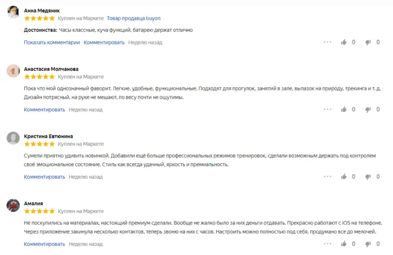Screen dimensions: 393x255
Task: Thumbs up Амалия's review
Action: coord(344,244)
